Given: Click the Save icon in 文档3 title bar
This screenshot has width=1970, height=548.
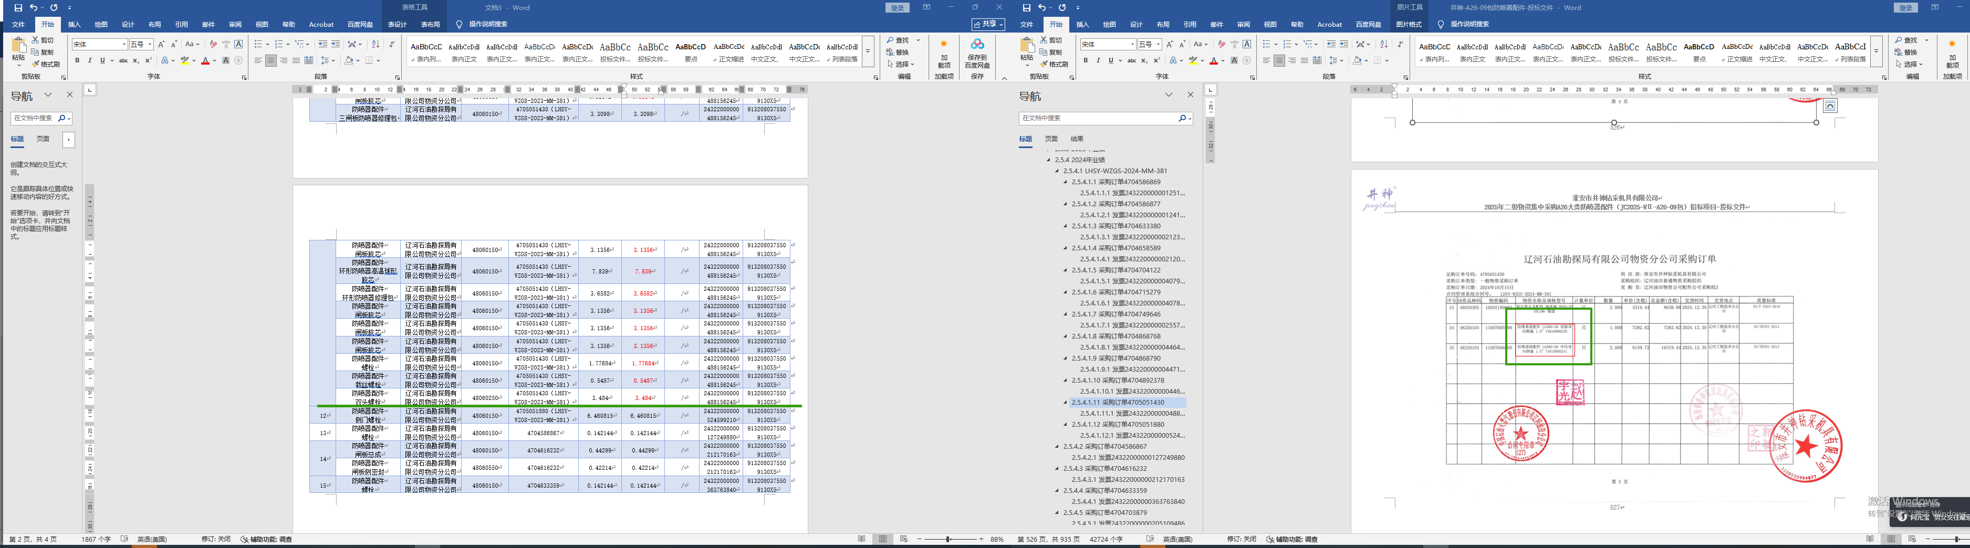Looking at the screenshot, I should pos(18,8).
